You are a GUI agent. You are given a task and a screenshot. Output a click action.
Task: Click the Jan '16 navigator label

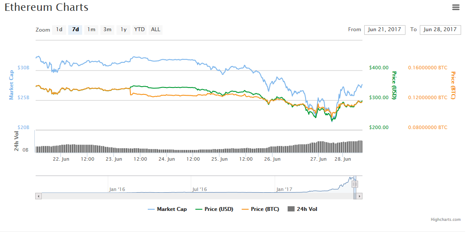(x=117, y=190)
